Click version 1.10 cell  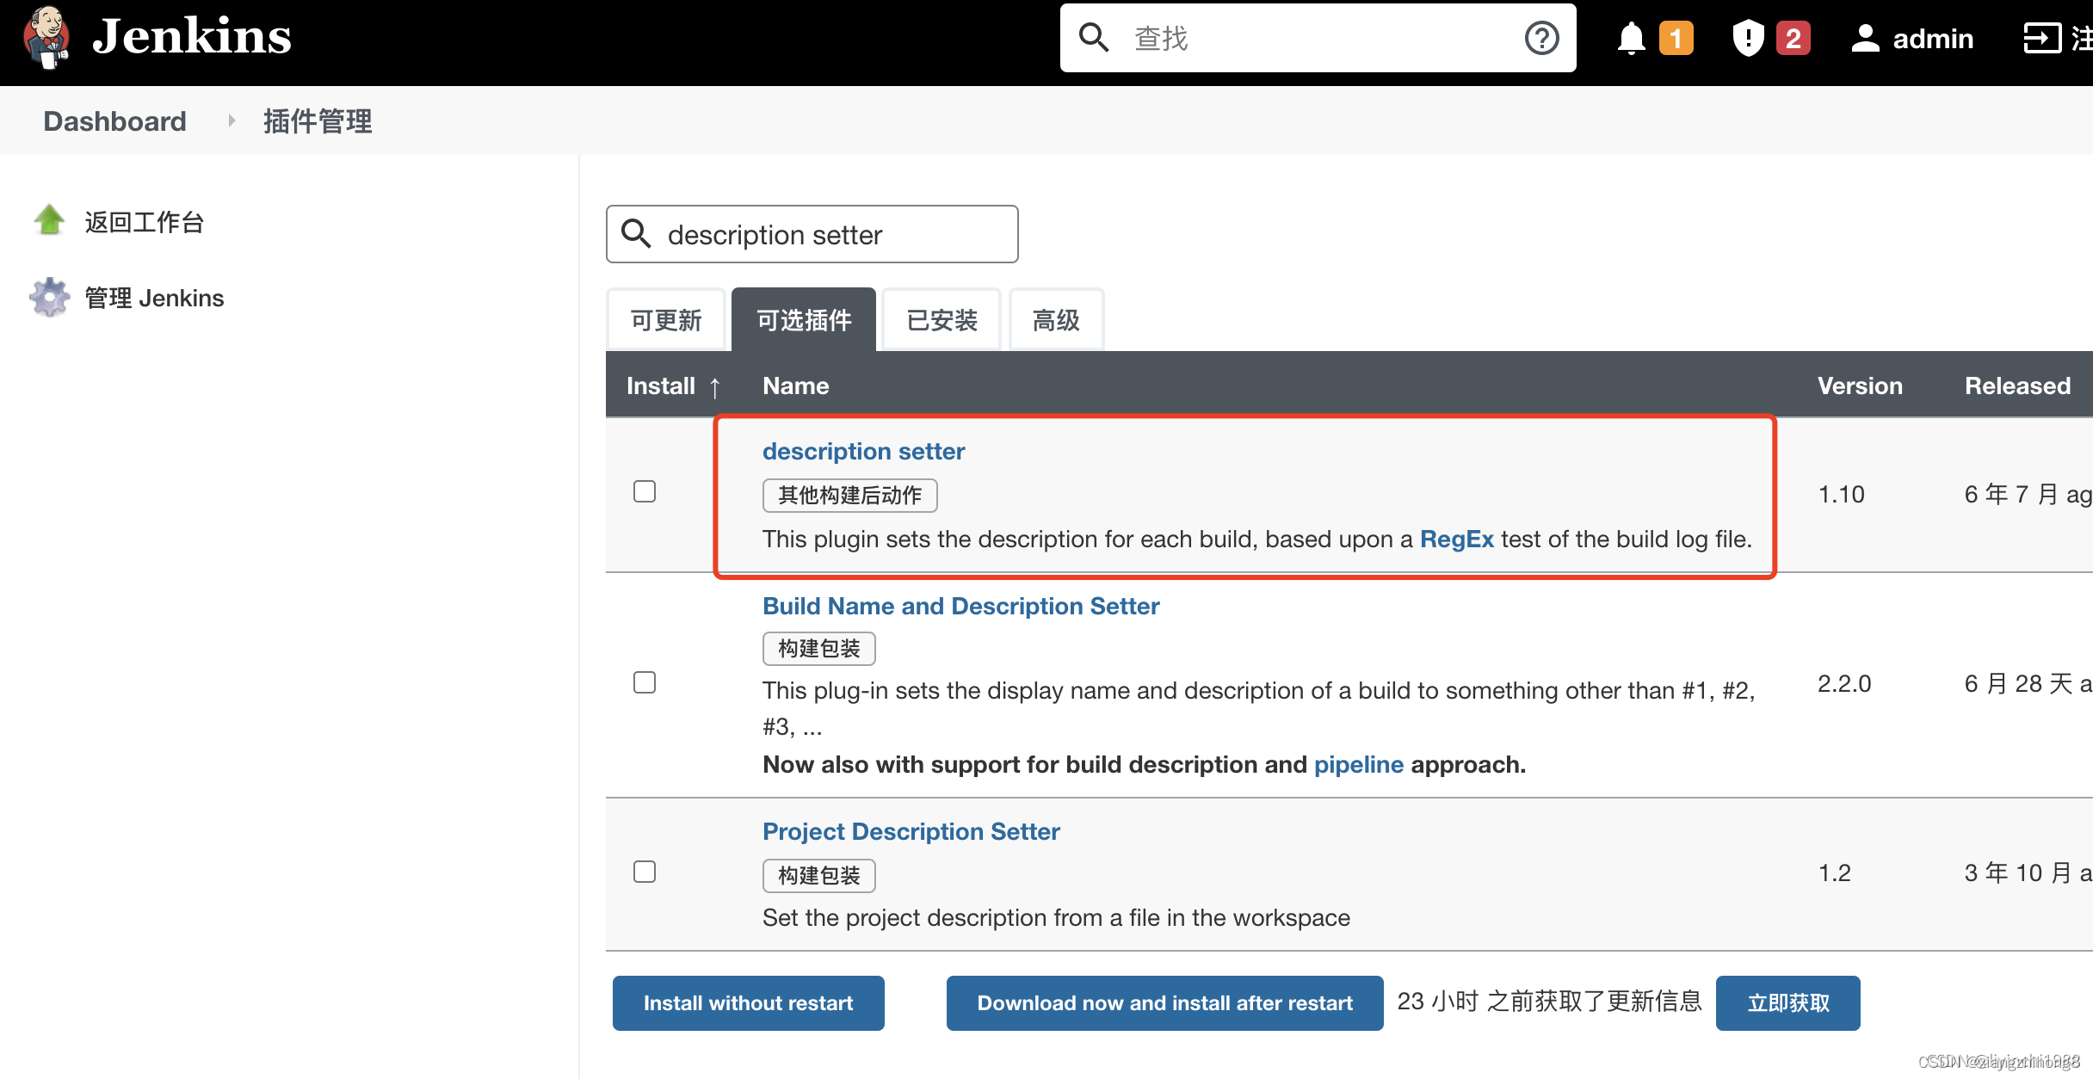pyautogui.click(x=1841, y=495)
